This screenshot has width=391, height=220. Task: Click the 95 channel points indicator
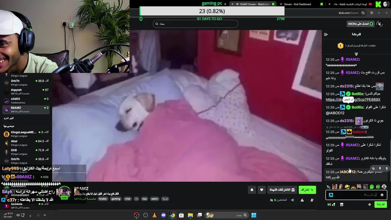[x=331, y=204]
